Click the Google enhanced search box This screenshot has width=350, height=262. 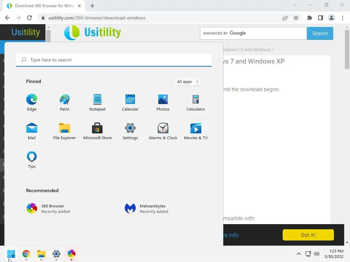253,33
